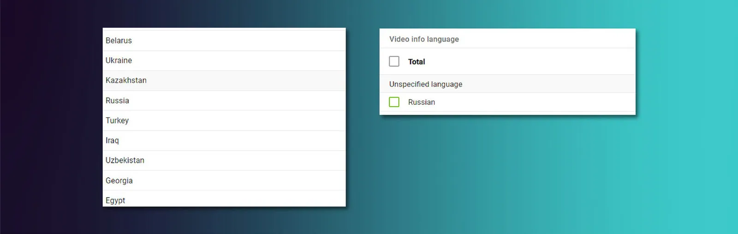Image resolution: width=738 pixels, height=234 pixels.
Task: Click empty space beside Total label
Action: pos(530,61)
